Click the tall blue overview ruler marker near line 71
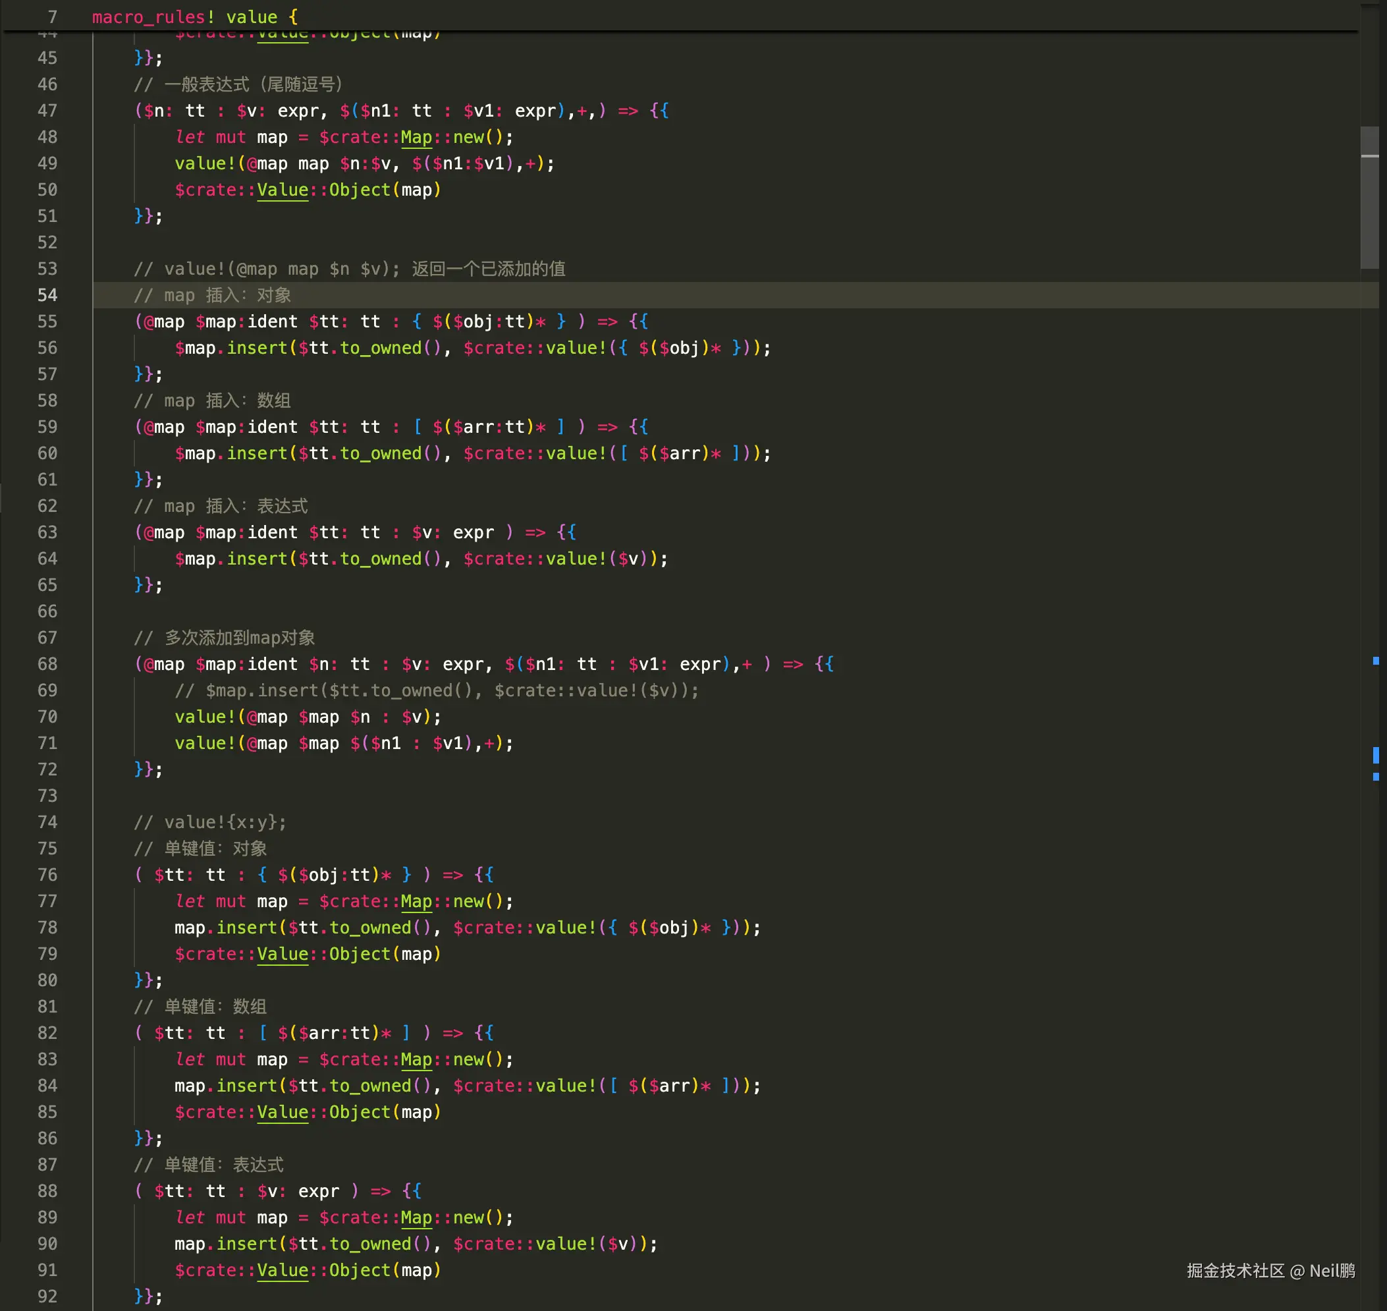 [x=1375, y=755]
